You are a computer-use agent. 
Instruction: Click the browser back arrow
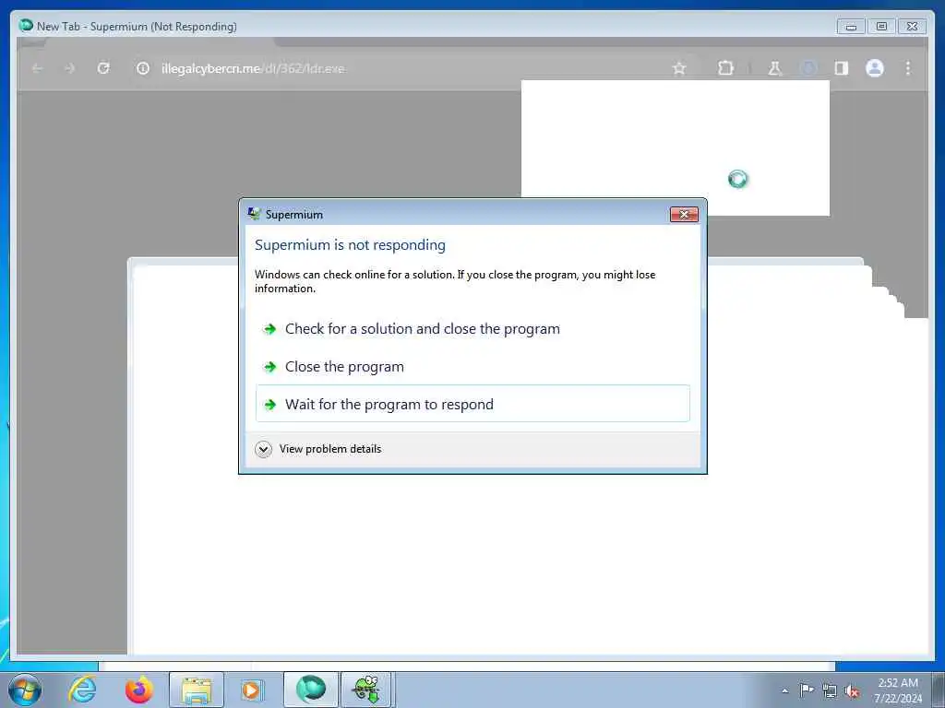pyautogui.click(x=37, y=68)
